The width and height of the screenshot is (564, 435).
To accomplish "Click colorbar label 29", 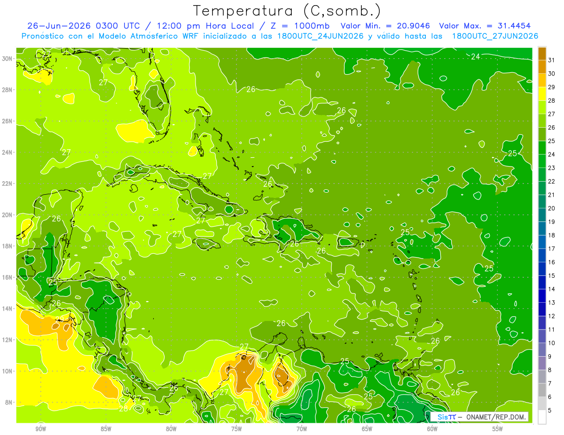I will tap(552, 87).
